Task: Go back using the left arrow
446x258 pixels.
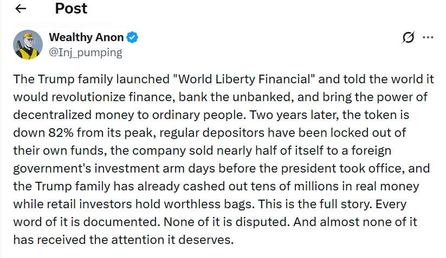Action: pyautogui.click(x=21, y=9)
